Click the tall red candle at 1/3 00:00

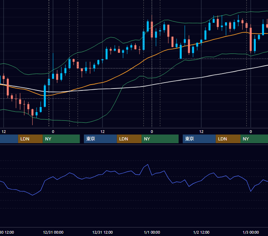pyautogui.click(x=251, y=39)
